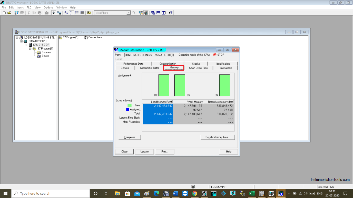
Task: Select Details view toolbar icon
Action: pyautogui.click(x=82, y=13)
